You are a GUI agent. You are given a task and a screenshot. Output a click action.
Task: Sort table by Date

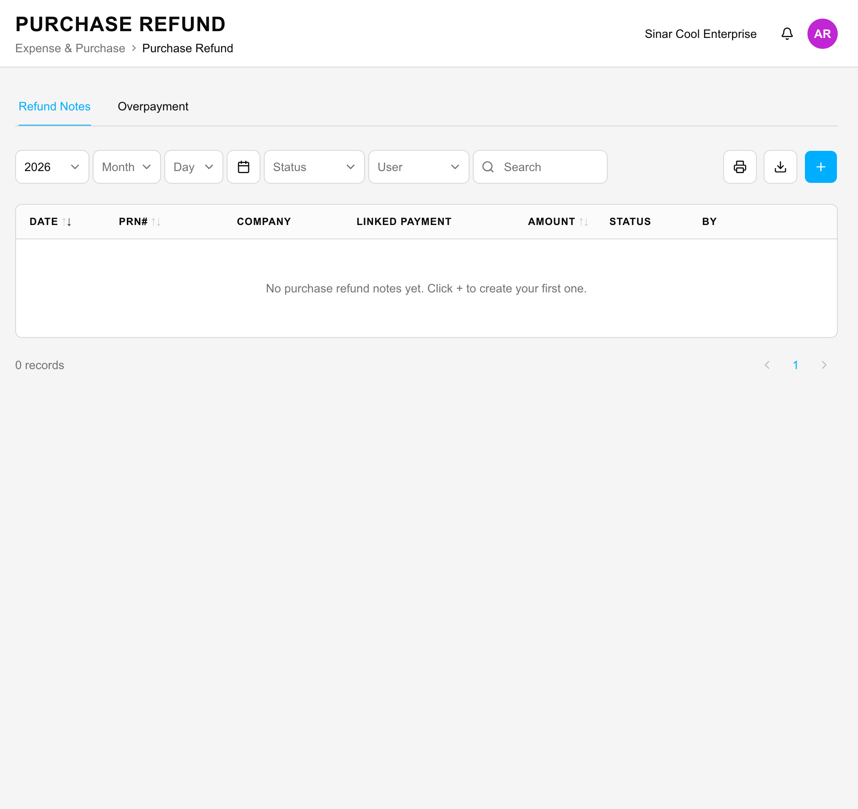pyautogui.click(x=51, y=222)
